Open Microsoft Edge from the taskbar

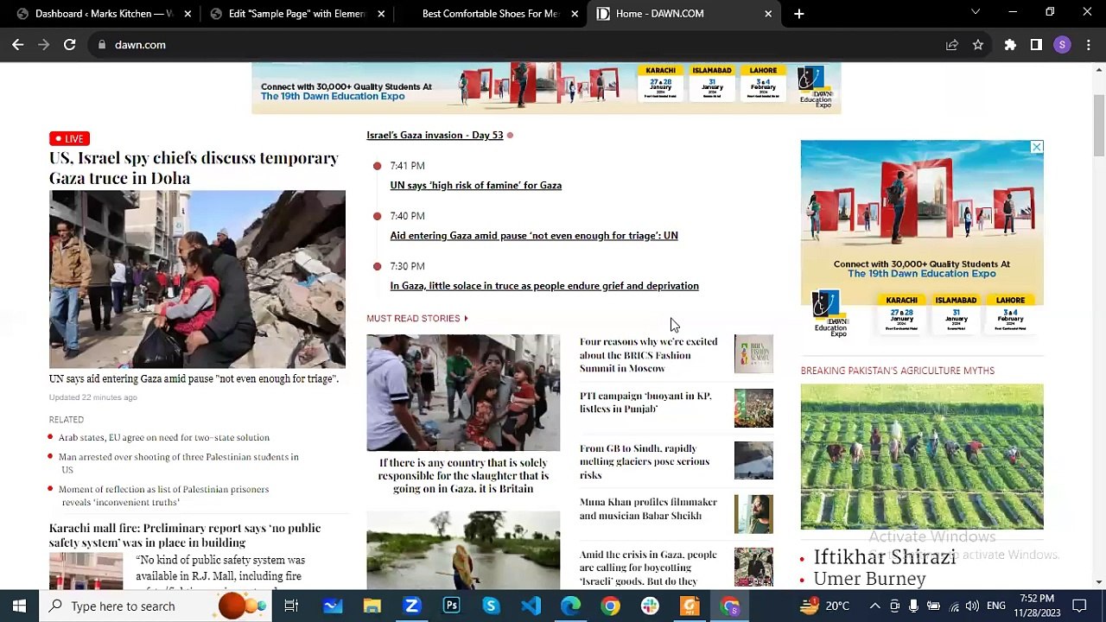571,606
